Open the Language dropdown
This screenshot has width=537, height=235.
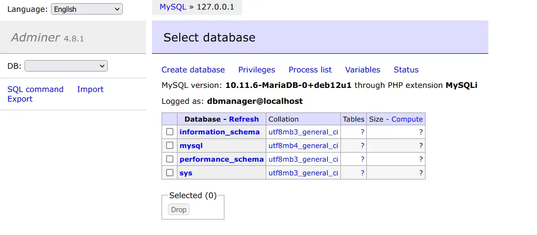point(86,9)
